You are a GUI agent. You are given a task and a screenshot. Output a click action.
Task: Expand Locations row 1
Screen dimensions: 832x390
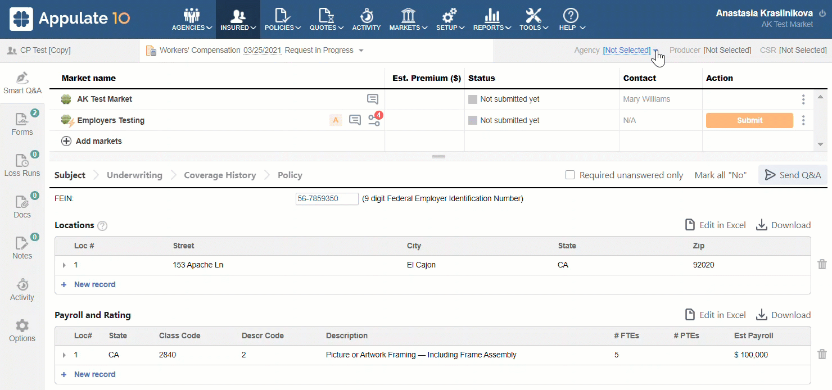pos(64,265)
